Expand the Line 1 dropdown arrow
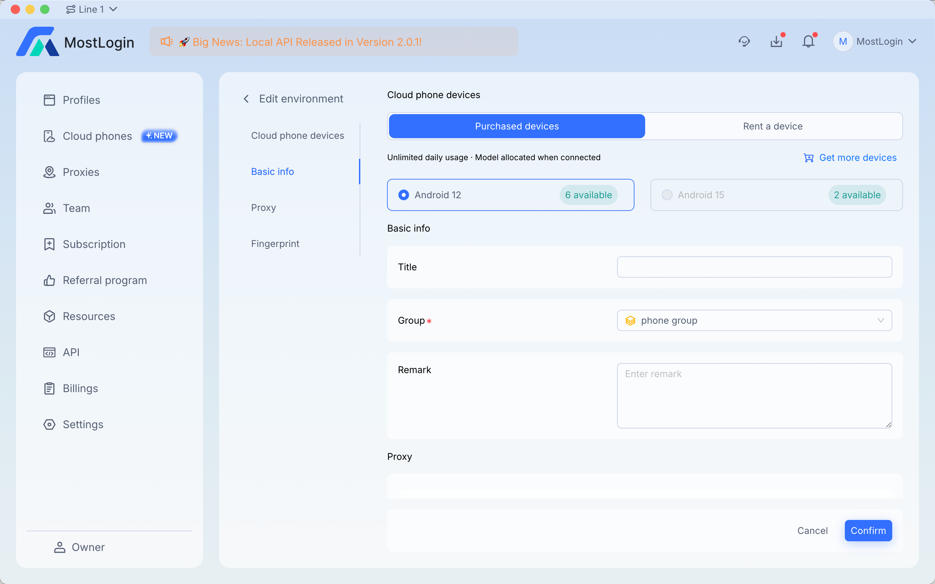 113,9
